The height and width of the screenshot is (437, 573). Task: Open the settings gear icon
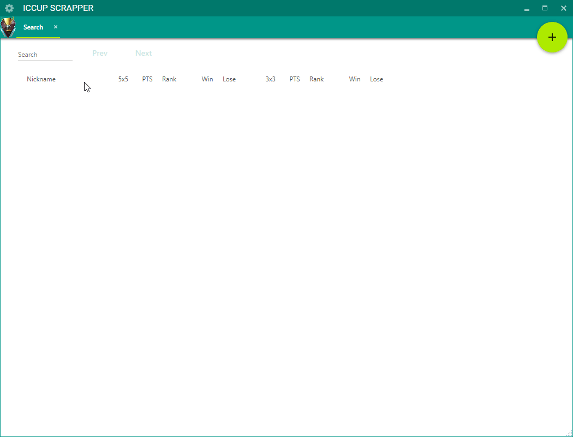click(x=9, y=8)
